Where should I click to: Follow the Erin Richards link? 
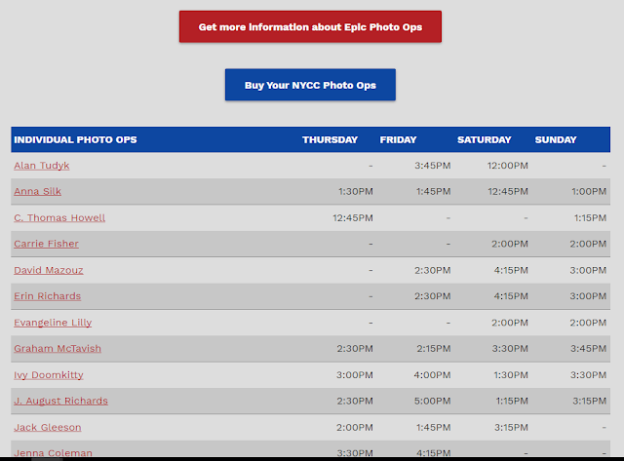(48, 296)
